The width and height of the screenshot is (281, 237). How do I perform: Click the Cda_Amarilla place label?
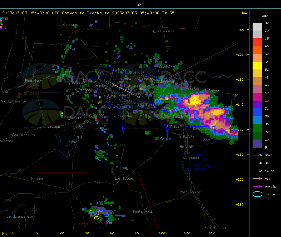23,135
